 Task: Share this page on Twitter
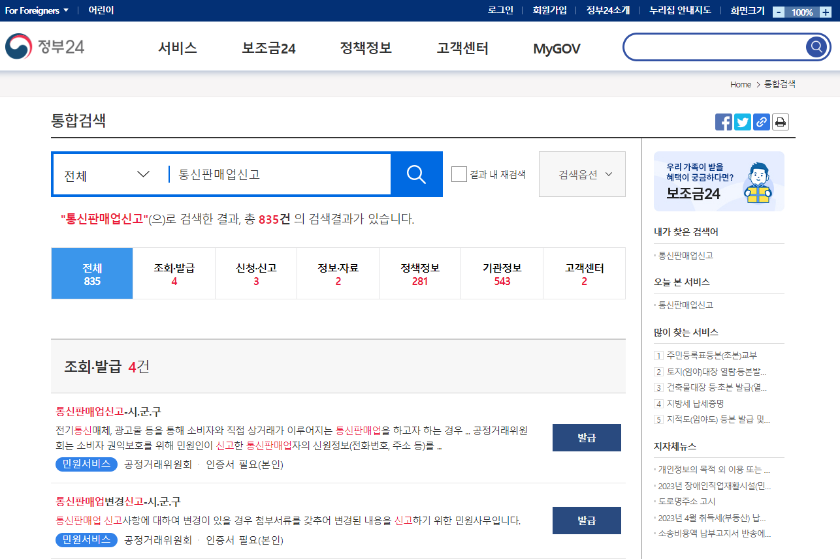click(x=742, y=121)
